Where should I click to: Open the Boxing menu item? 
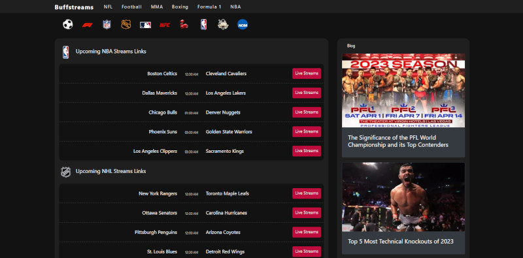180,7
